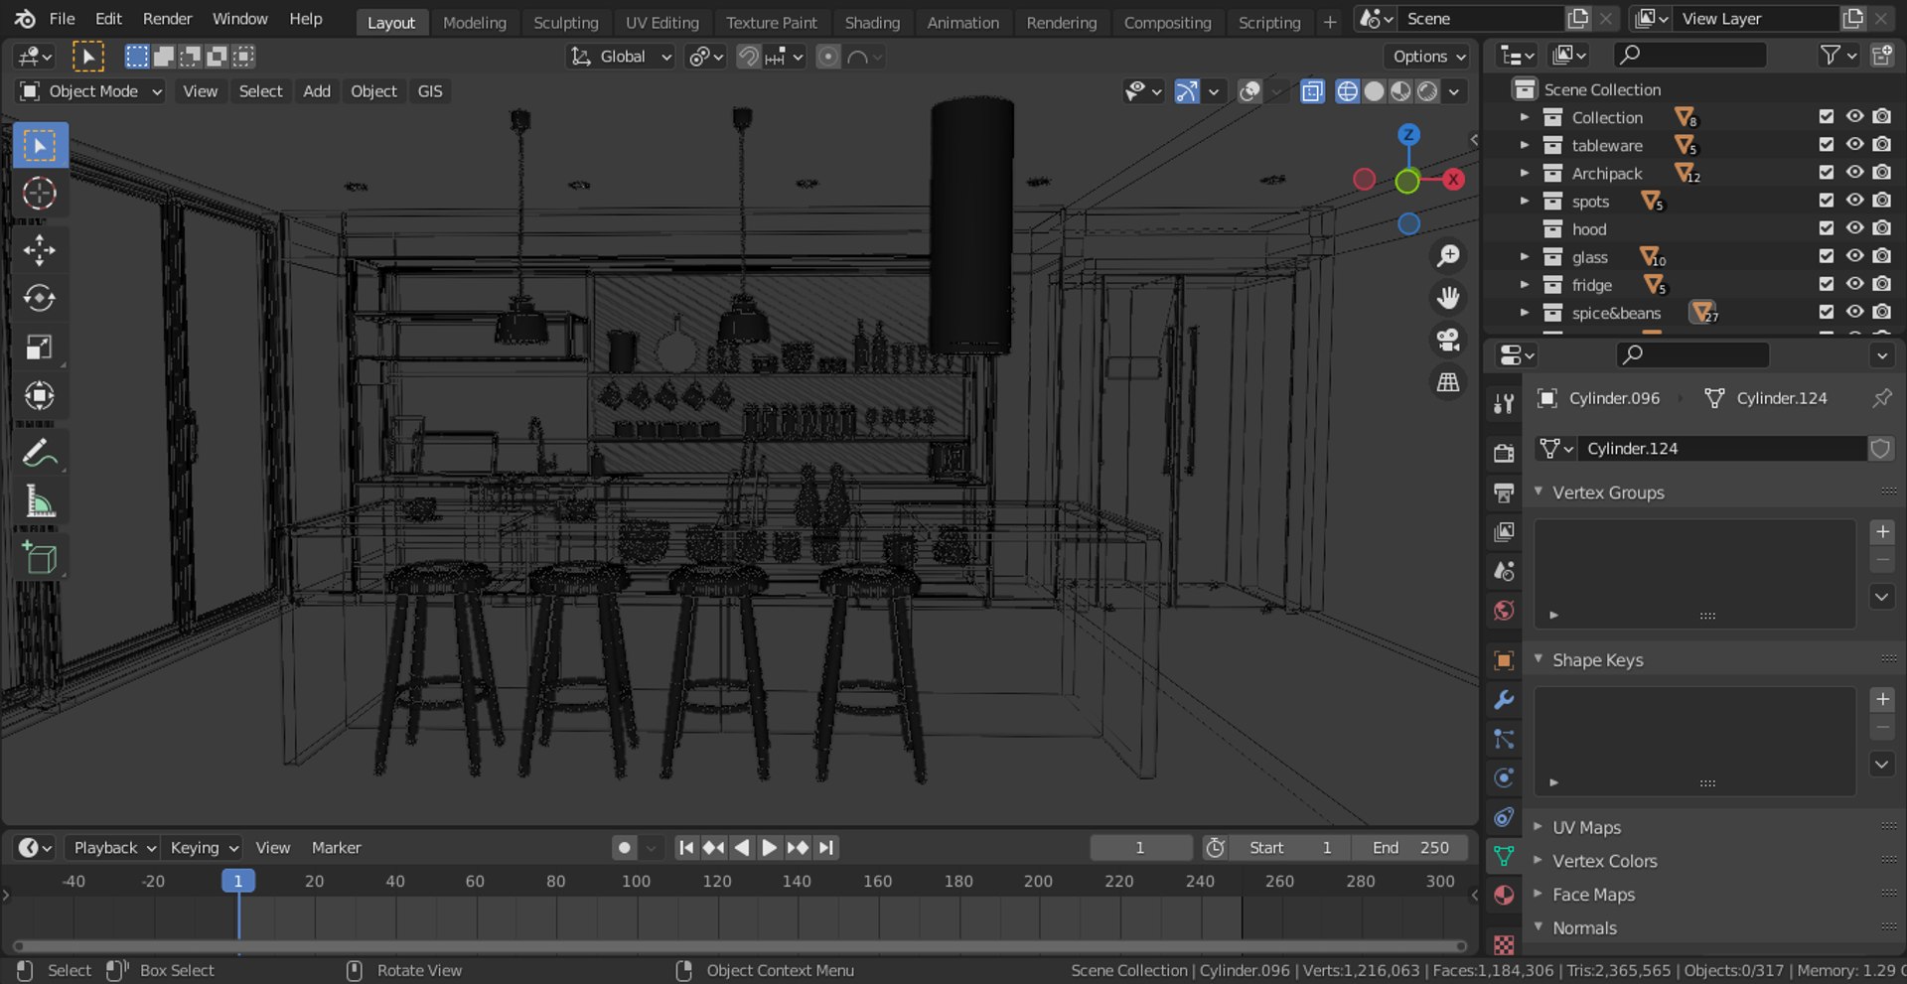The width and height of the screenshot is (1907, 984).
Task: Click the zoom viewport magnifier icon
Action: click(x=1449, y=256)
